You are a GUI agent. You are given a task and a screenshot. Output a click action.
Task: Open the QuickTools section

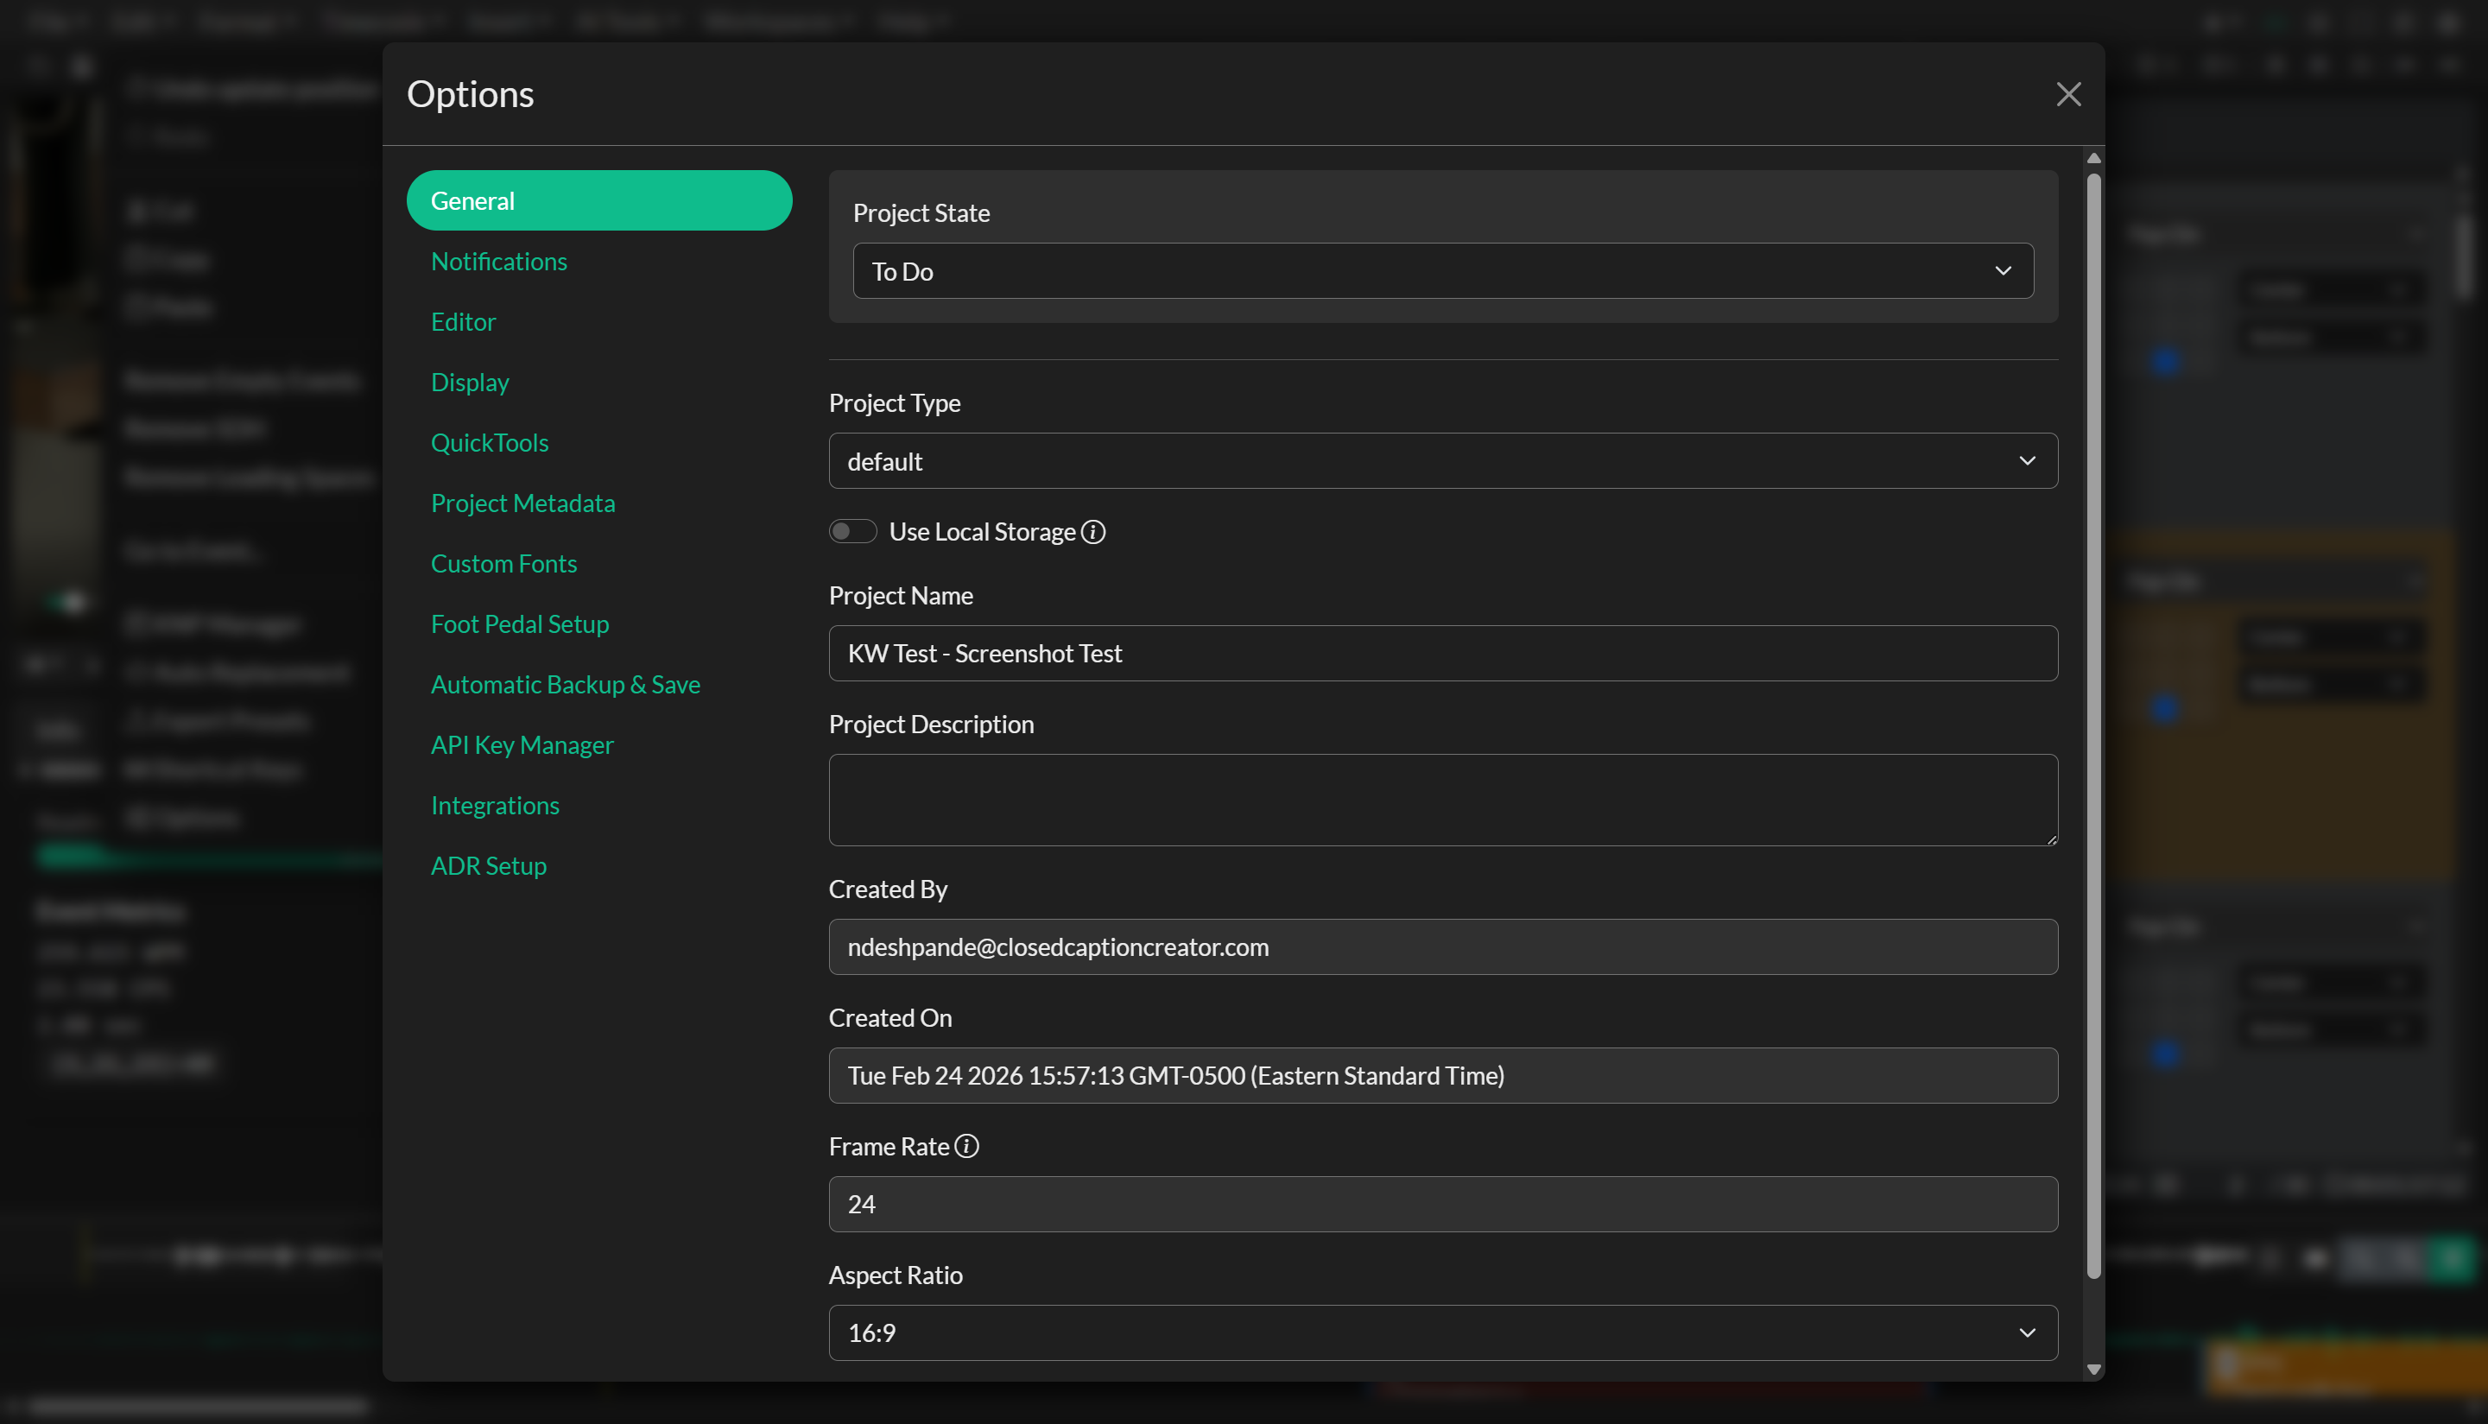click(489, 442)
